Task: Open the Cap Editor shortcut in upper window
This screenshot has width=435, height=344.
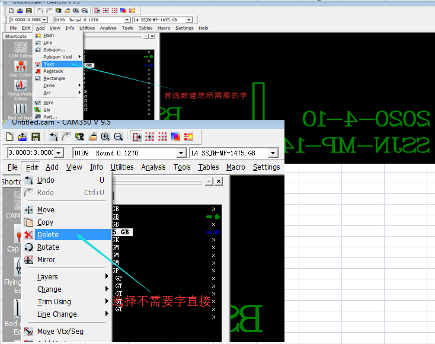Action: tap(20, 66)
